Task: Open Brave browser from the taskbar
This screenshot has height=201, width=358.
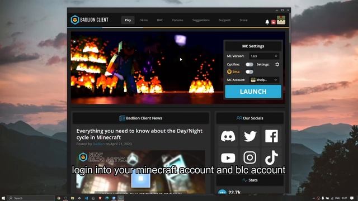Action: pyautogui.click(x=100, y=198)
